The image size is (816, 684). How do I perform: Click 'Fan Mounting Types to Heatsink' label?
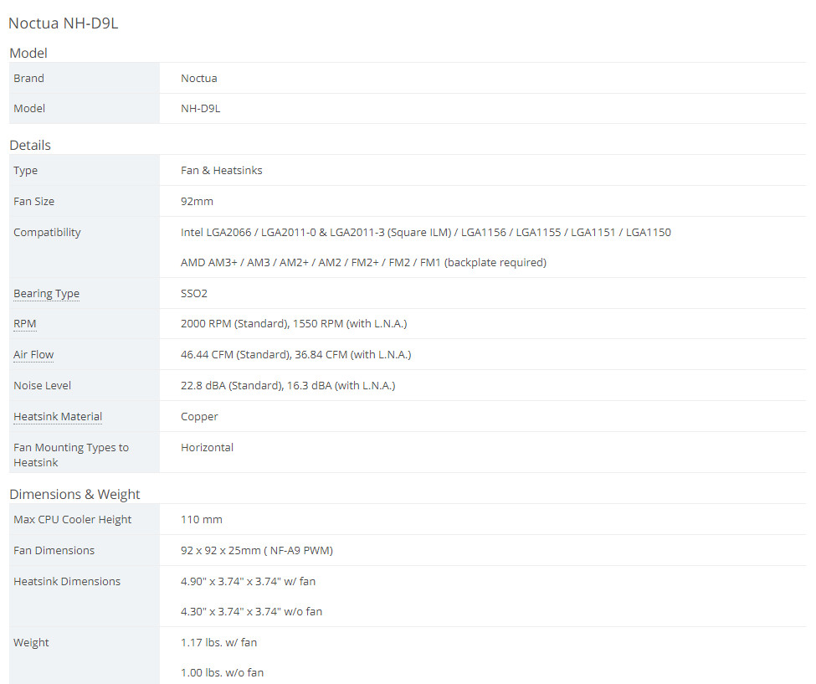coord(71,455)
